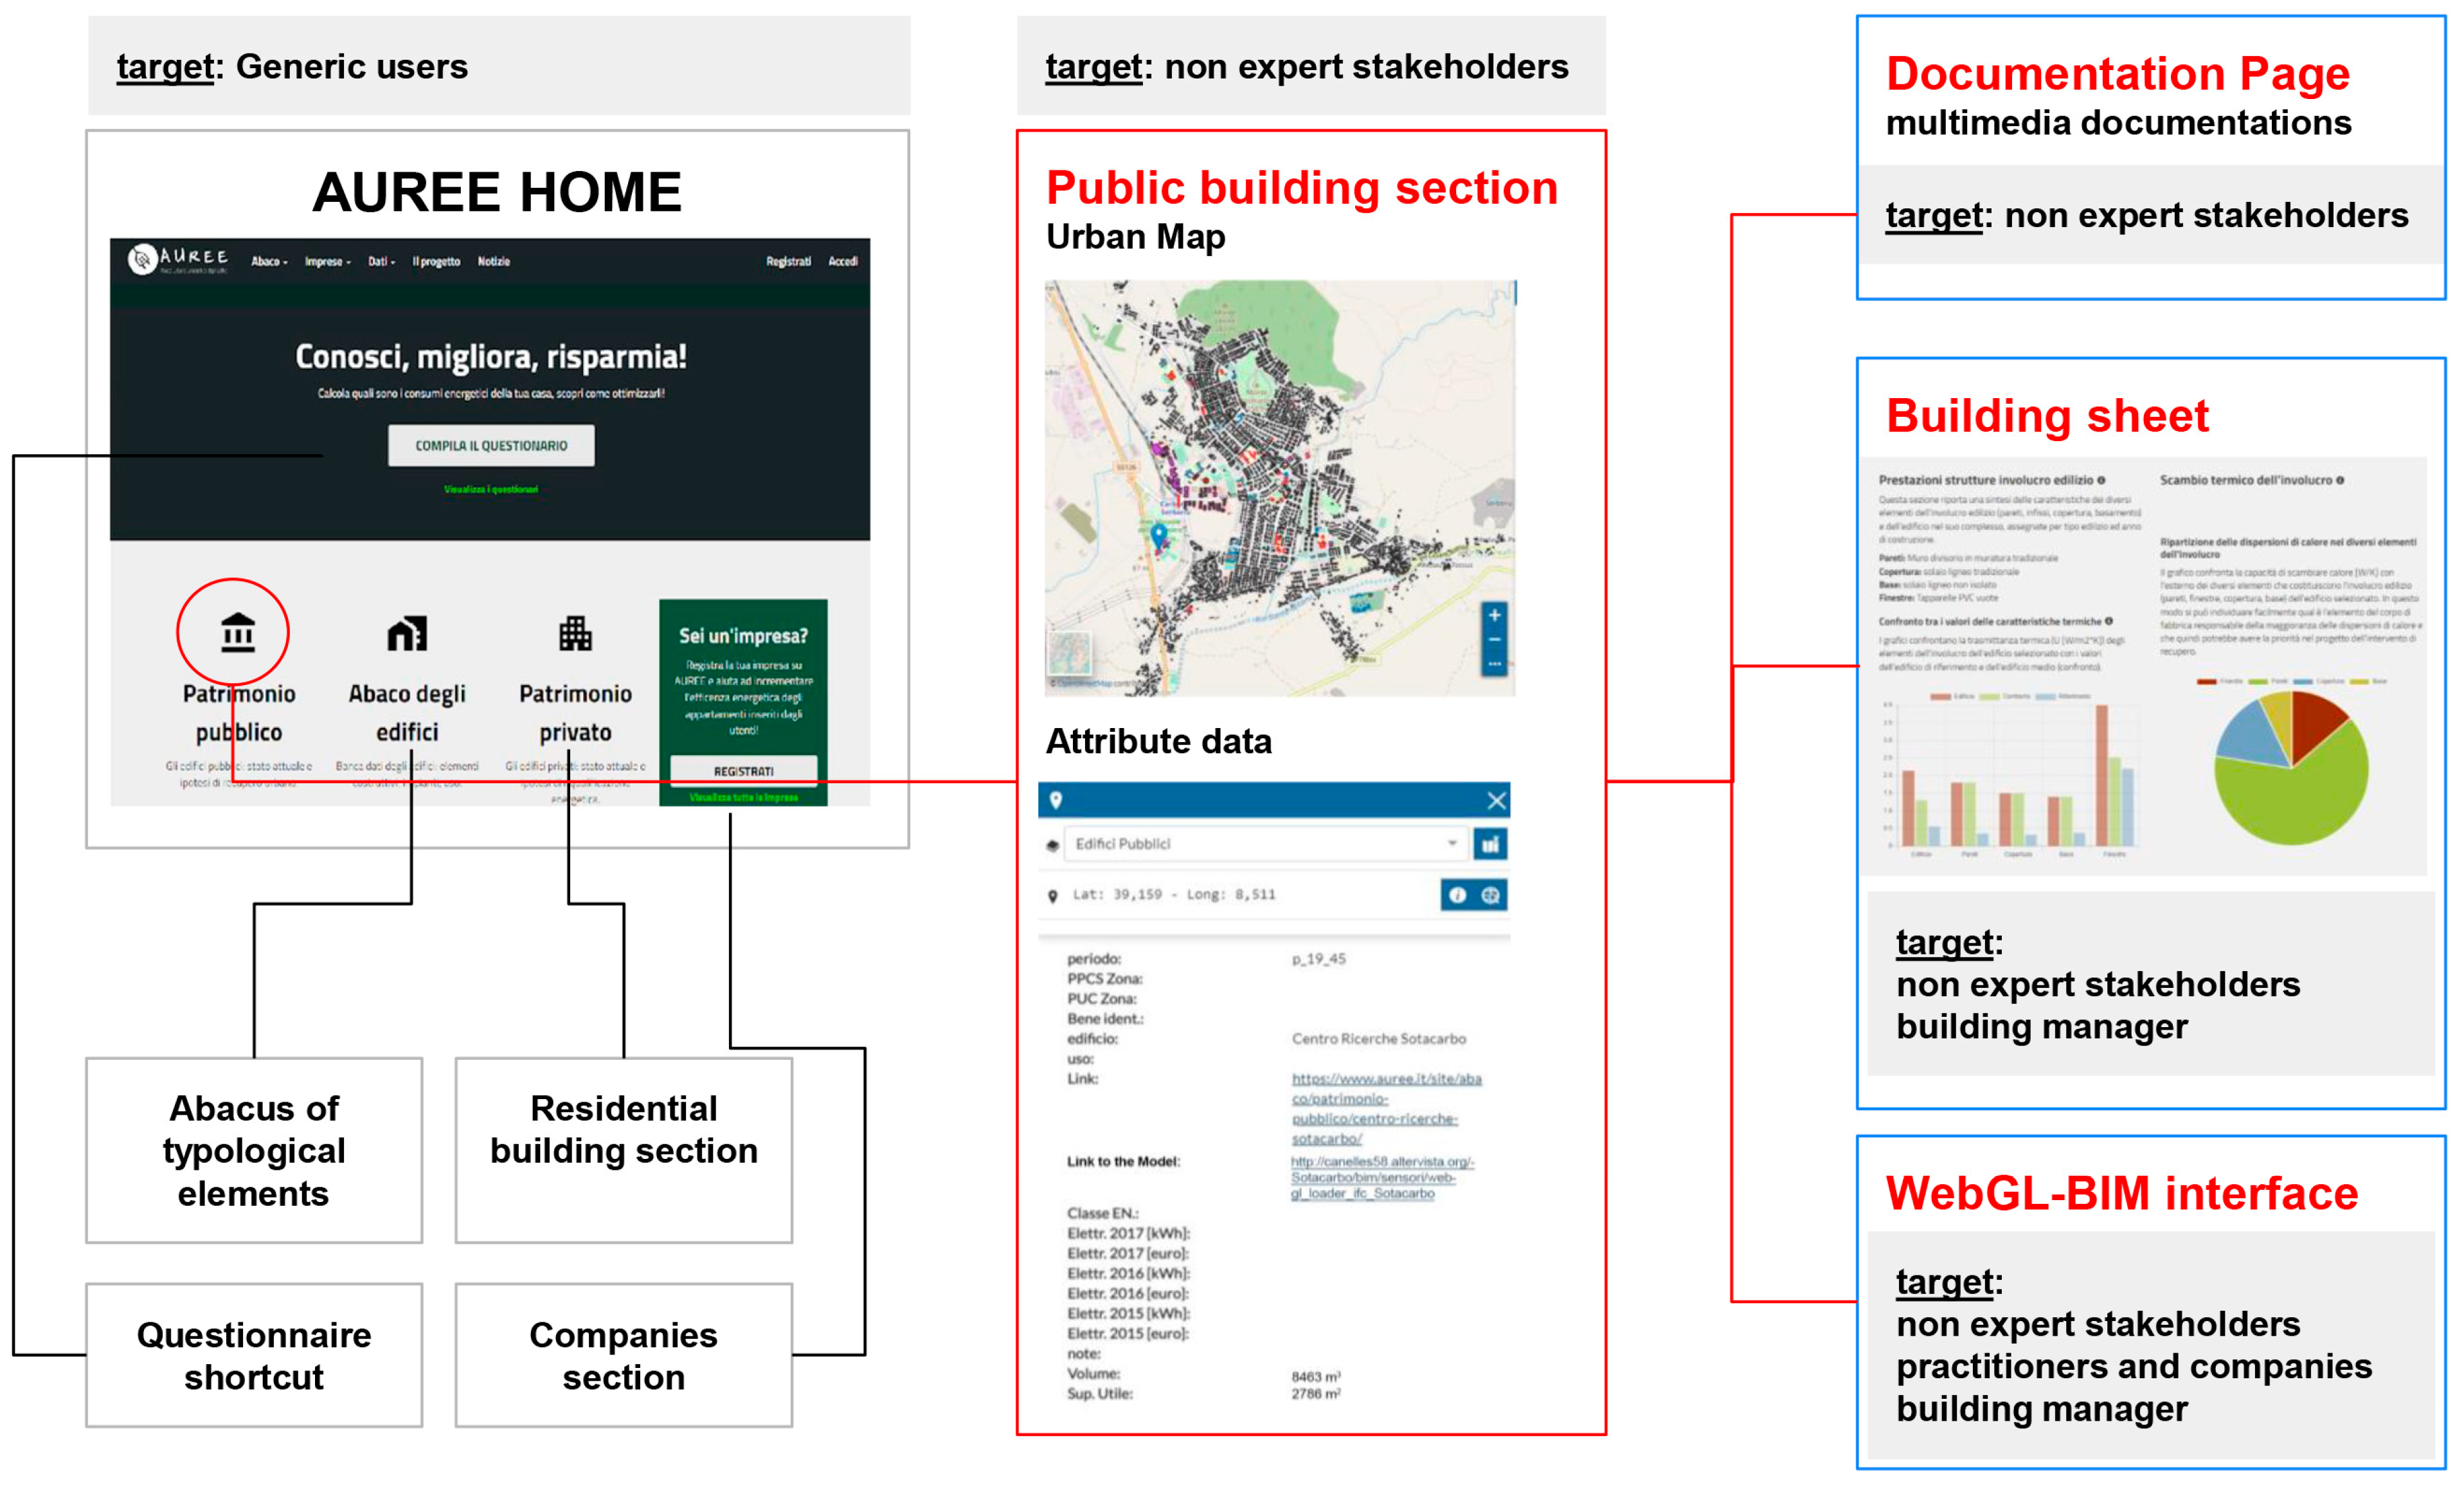This screenshot has height=1485, width=2464.
Task: Open Notizie menu item
Action: [494, 262]
